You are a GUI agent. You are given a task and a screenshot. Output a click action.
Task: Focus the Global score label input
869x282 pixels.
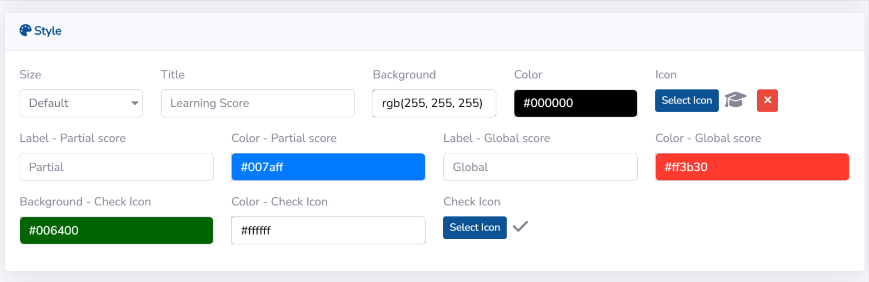(x=540, y=167)
